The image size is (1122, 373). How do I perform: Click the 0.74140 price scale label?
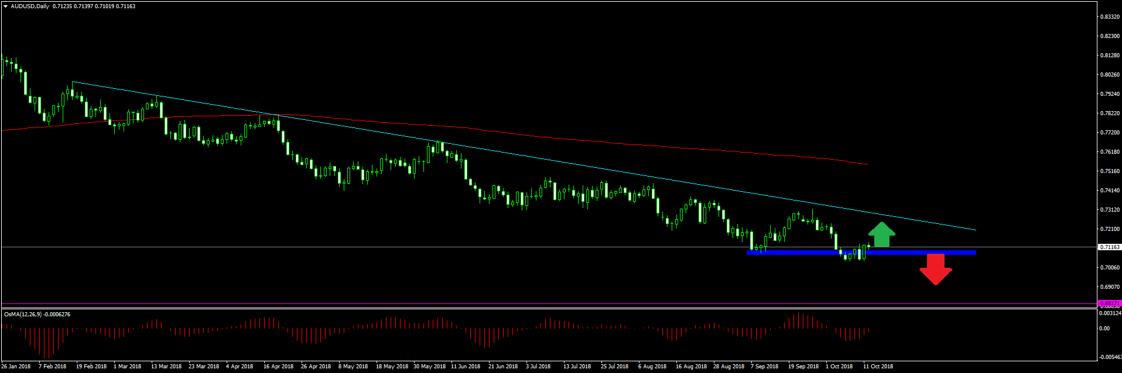point(1110,191)
